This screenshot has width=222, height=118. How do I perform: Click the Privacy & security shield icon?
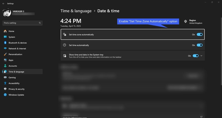[5, 89]
